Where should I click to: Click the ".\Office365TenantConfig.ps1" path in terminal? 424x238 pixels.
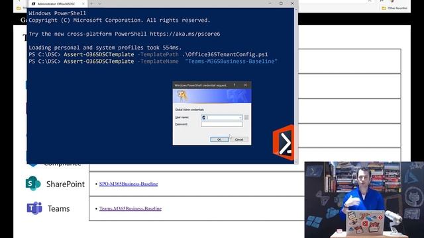225,54
